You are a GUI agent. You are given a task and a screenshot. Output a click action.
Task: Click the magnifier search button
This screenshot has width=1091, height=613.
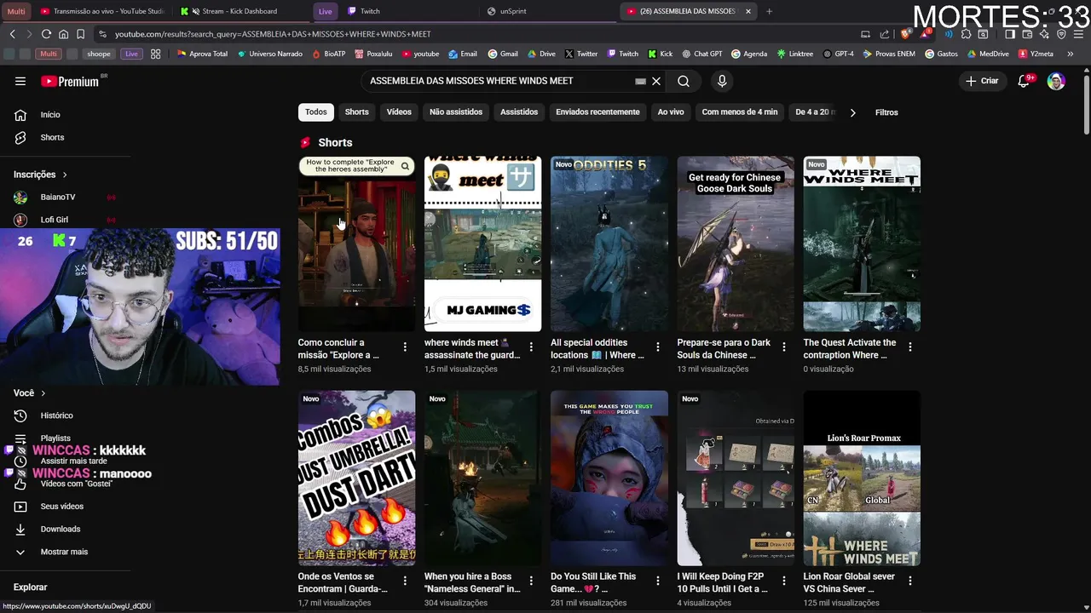tap(684, 81)
